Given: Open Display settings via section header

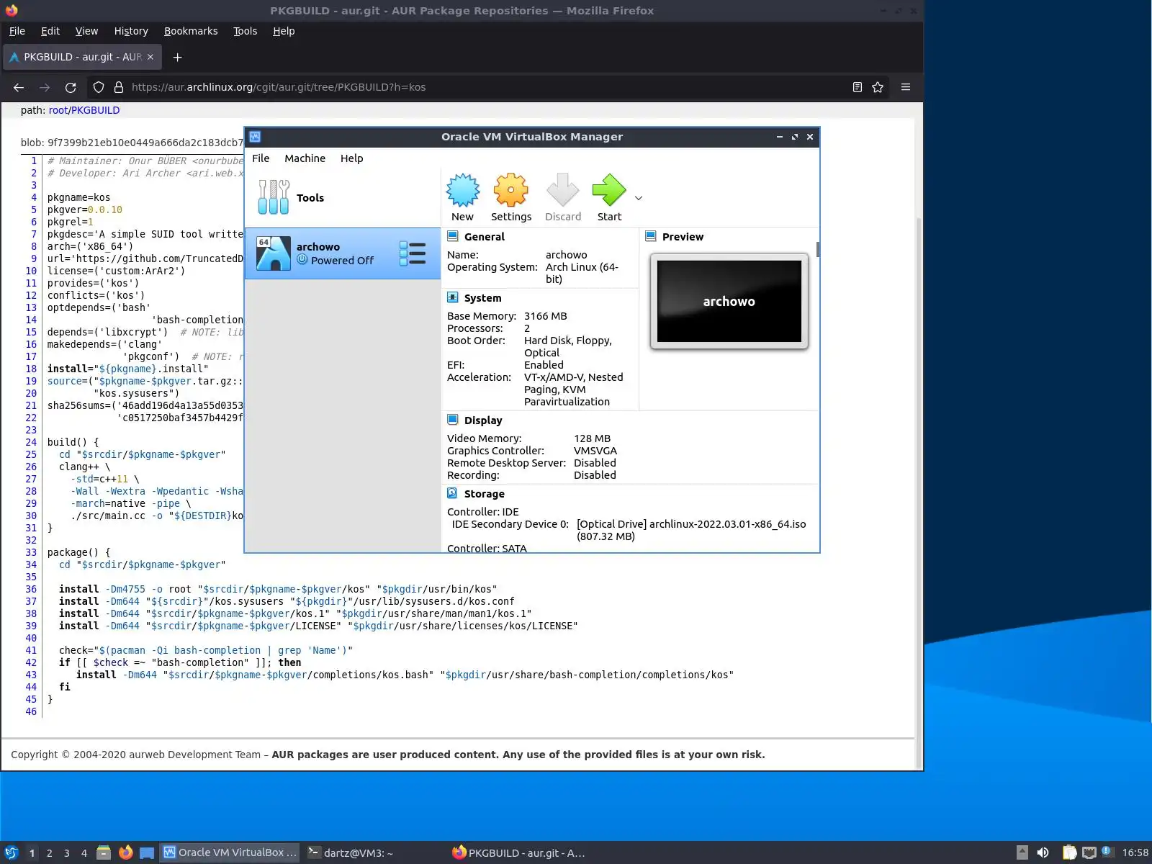Looking at the screenshot, I should (x=483, y=420).
